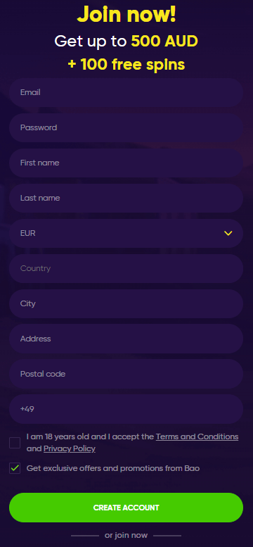Screen dimensions: 253x547
Task: Open the EUR currency dropdown
Action: (x=126, y=234)
